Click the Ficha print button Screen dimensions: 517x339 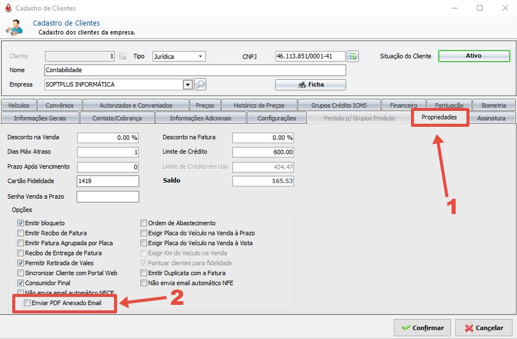coord(310,85)
